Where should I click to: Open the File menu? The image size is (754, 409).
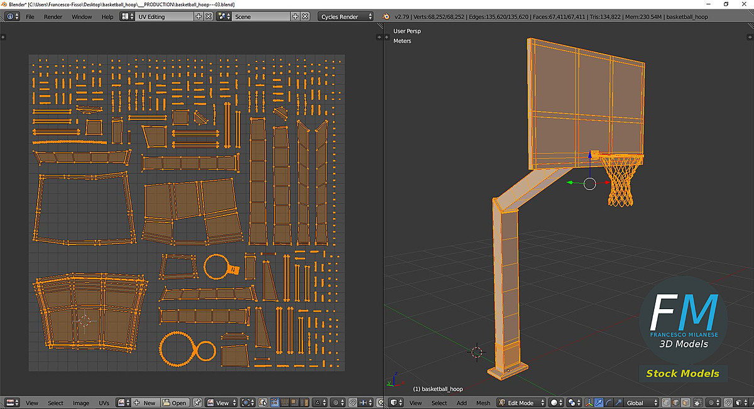click(30, 16)
